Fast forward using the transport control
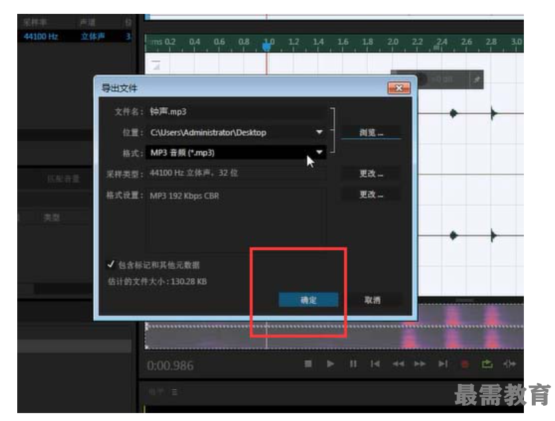 click(420, 363)
